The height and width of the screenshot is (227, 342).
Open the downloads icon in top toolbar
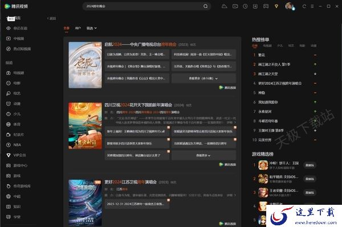point(255,6)
